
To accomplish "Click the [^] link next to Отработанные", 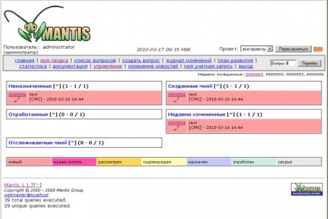I will (53, 115).
